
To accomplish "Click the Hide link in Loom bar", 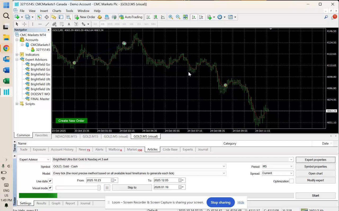I will pyautogui.click(x=241, y=202).
